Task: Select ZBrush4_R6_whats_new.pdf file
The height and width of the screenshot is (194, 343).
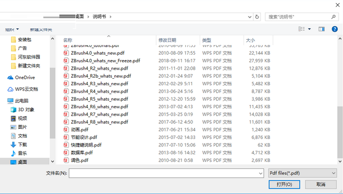Action: point(100,107)
